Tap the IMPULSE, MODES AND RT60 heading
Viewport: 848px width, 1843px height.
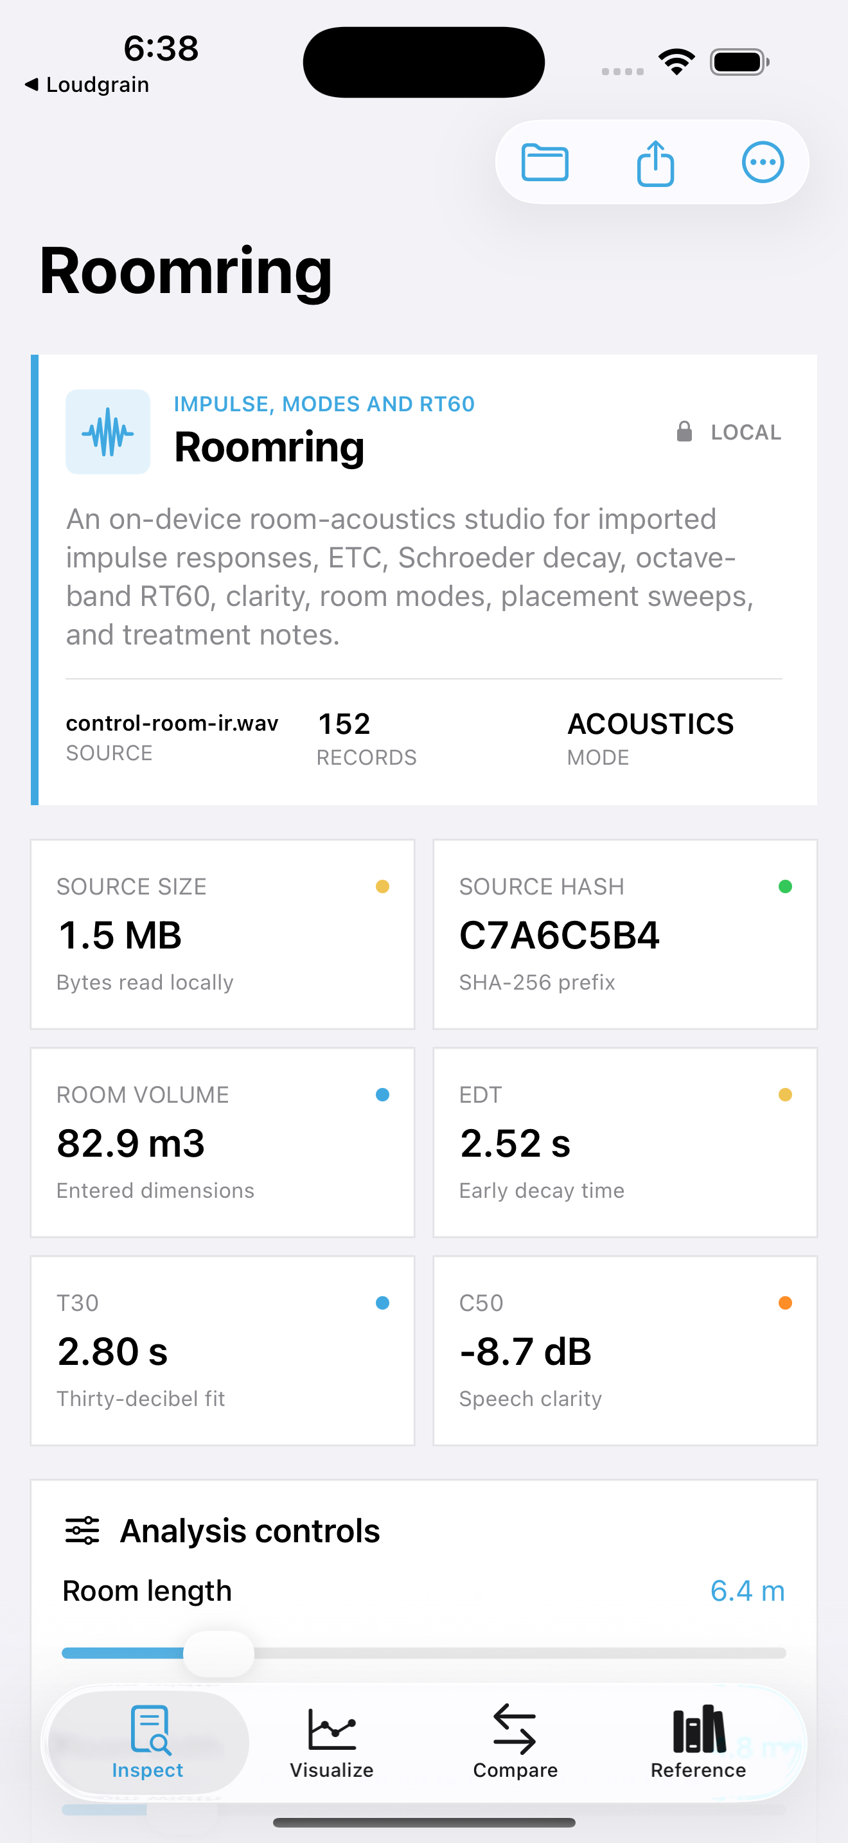point(324,404)
